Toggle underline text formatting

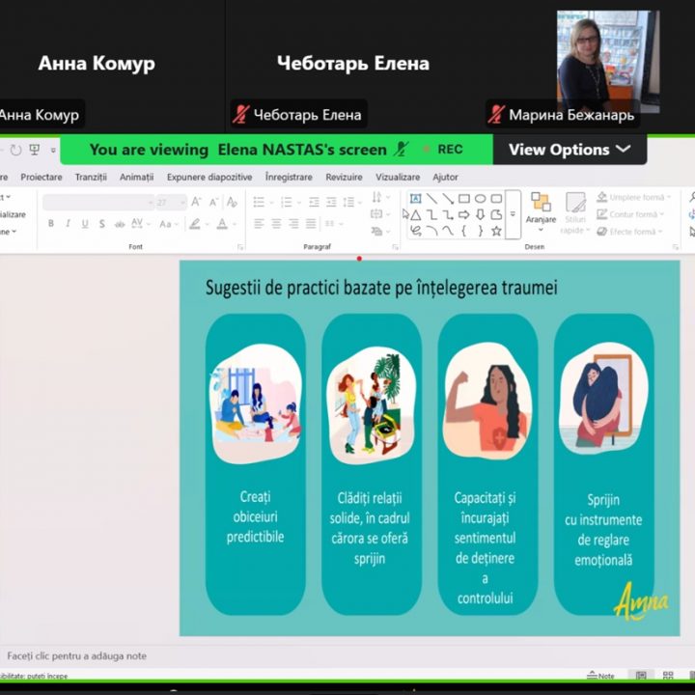pos(85,224)
